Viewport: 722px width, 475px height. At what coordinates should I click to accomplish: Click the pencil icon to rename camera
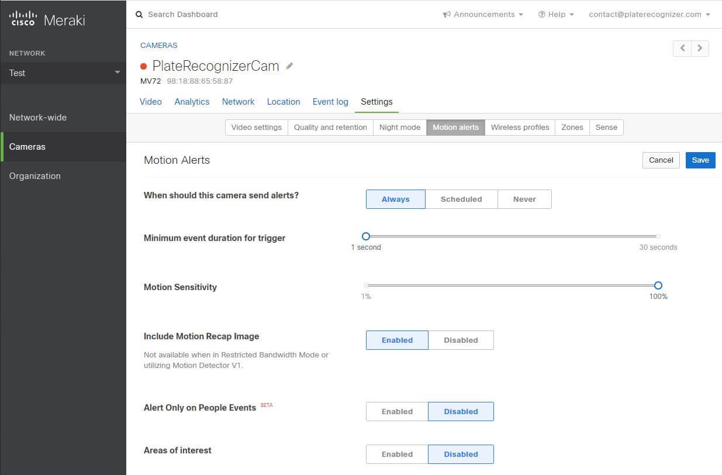pos(289,66)
